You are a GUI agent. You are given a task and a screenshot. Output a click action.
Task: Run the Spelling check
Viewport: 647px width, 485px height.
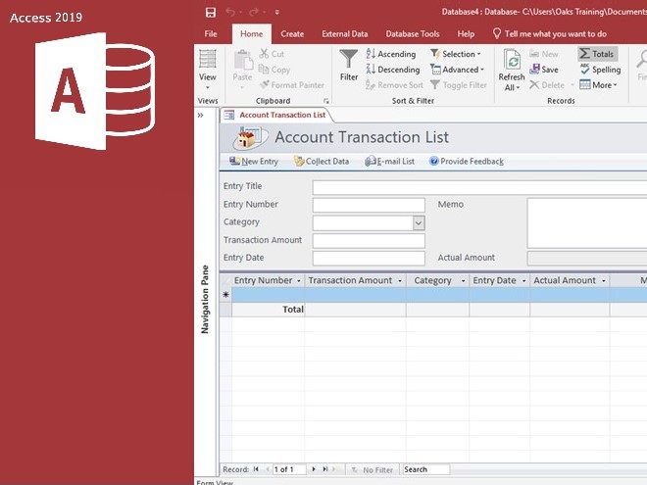coord(600,70)
